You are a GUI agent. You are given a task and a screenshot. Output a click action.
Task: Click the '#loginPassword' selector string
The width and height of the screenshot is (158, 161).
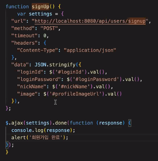(x=96, y=79)
